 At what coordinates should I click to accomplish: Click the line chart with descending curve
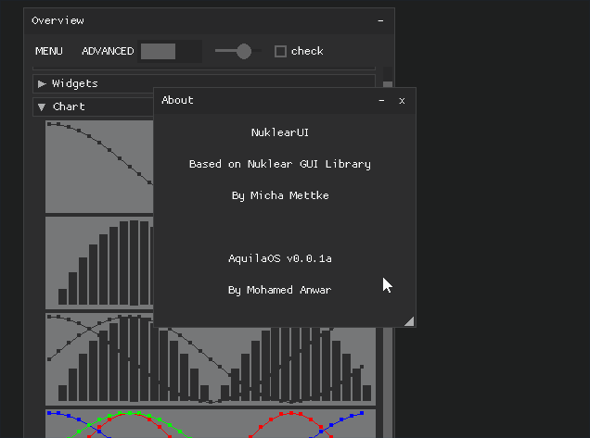[99, 167]
